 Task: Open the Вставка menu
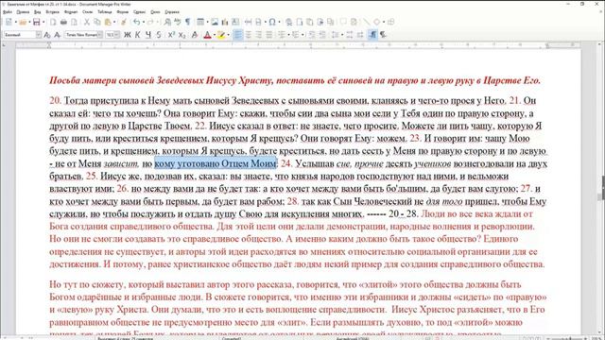[x=53, y=12]
